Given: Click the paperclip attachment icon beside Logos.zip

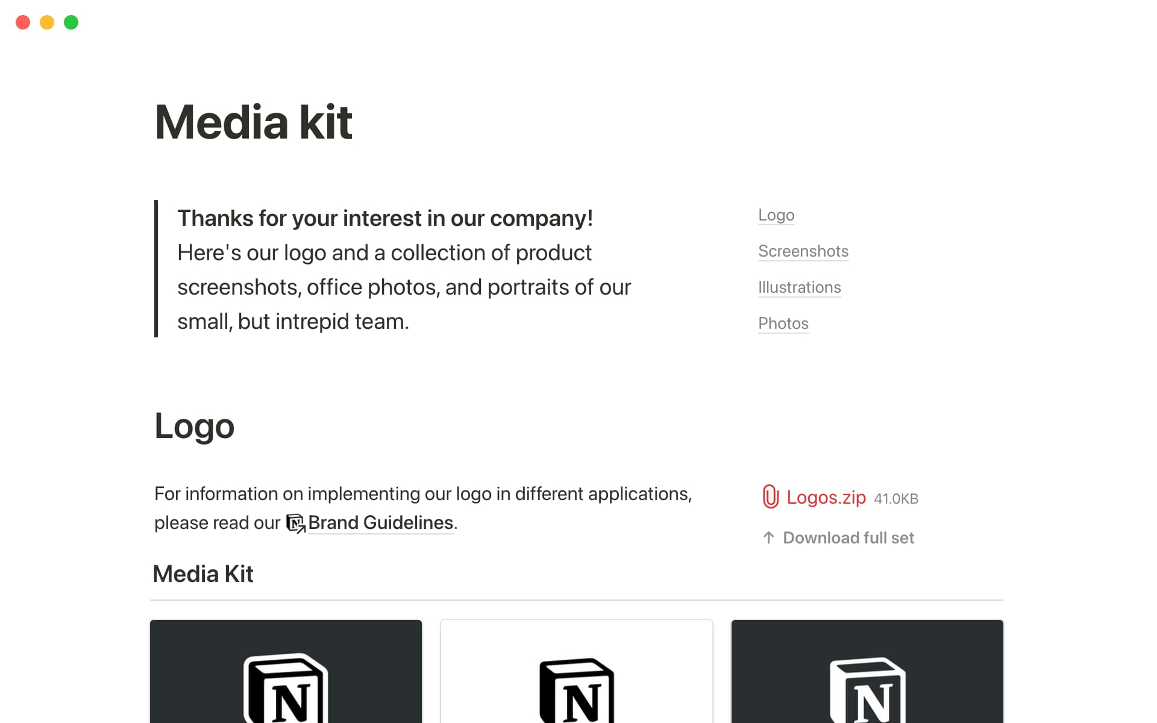Looking at the screenshot, I should [771, 497].
